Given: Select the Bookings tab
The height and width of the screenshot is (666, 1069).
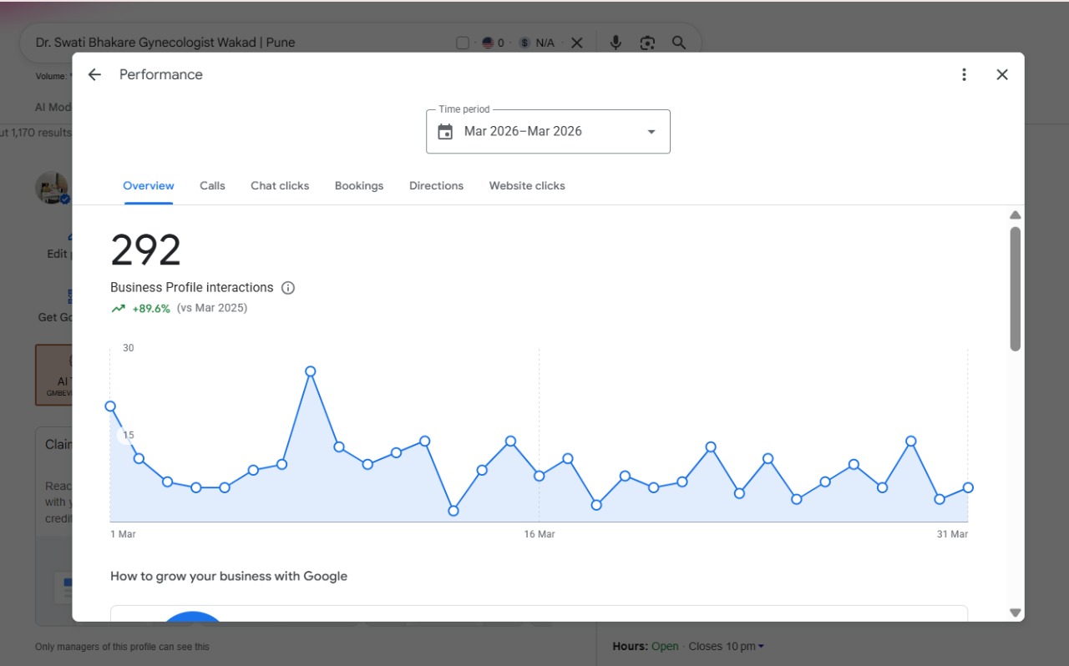Looking at the screenshot, I should coord(359,186).
